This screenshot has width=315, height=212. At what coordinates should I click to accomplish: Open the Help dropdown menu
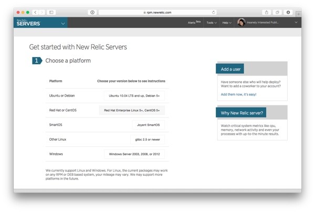[x=227, y=23]
